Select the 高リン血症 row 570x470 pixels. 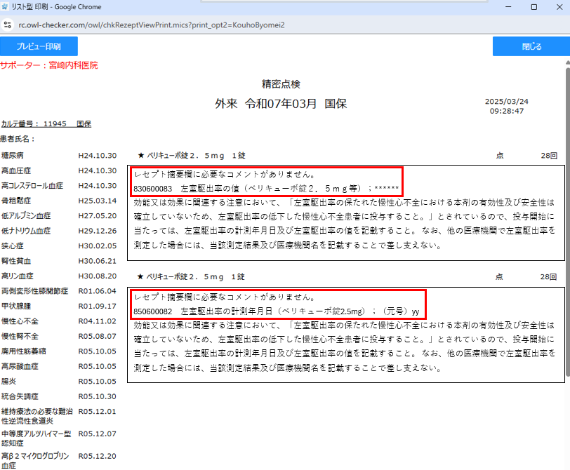click(59, 276)
